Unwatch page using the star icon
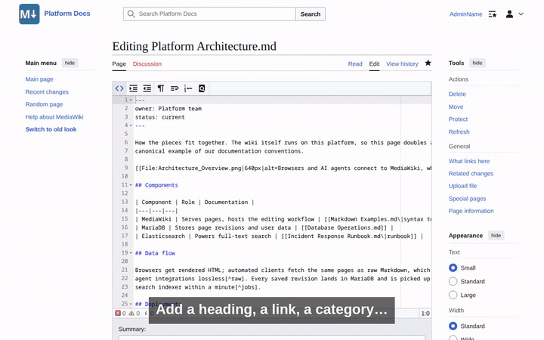Image resolution: width=544 pixels, height=340 pixels. click(x=428, y=63)
